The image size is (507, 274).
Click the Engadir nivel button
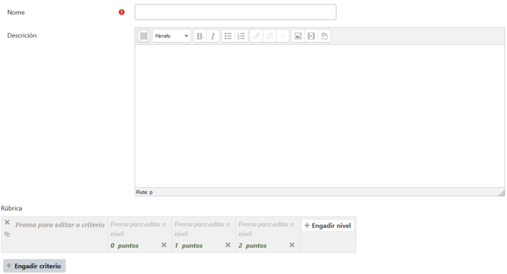(x=328, y=225)
